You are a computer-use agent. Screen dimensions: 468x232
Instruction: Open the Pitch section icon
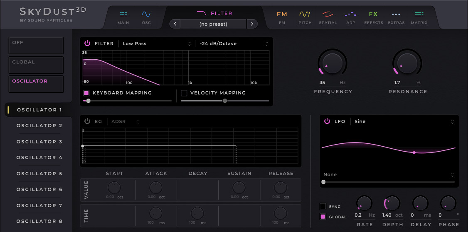click(305, 15)
